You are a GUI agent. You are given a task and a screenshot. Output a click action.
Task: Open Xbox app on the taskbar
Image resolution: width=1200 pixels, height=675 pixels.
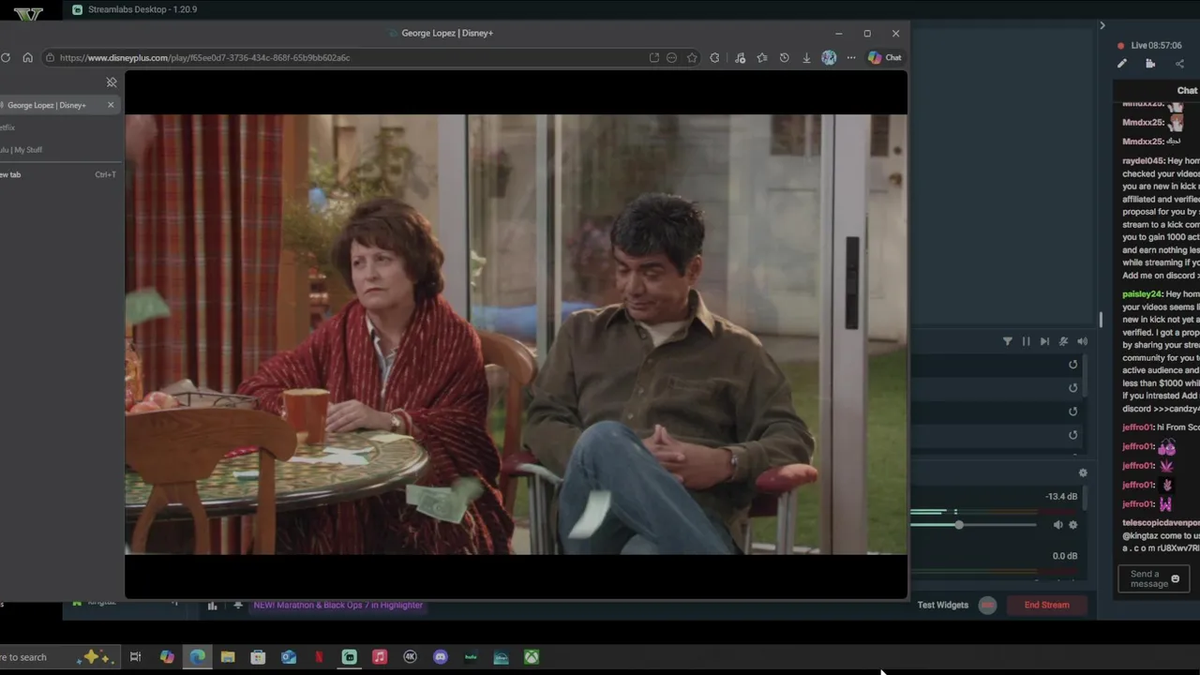[x=532, y=657]
